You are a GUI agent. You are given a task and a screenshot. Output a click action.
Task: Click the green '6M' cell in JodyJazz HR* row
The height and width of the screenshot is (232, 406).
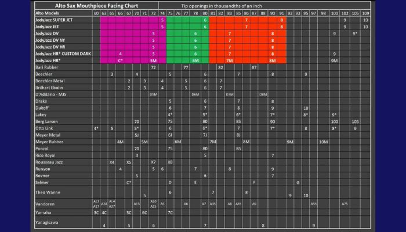coord(195,60)
